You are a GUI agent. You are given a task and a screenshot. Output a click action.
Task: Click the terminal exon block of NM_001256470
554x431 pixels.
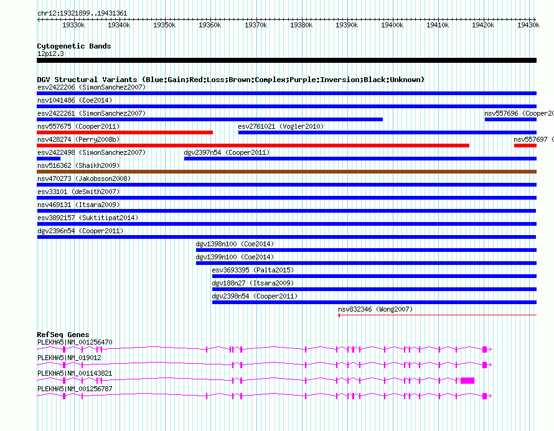tap(485, 350)
